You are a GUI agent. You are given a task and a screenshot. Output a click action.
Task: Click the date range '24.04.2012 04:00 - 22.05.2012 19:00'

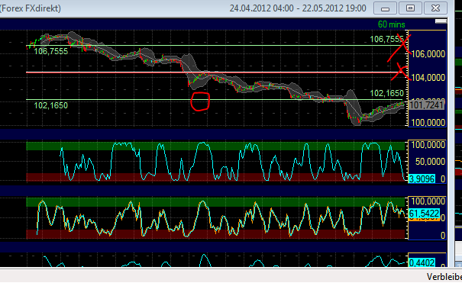298,8
